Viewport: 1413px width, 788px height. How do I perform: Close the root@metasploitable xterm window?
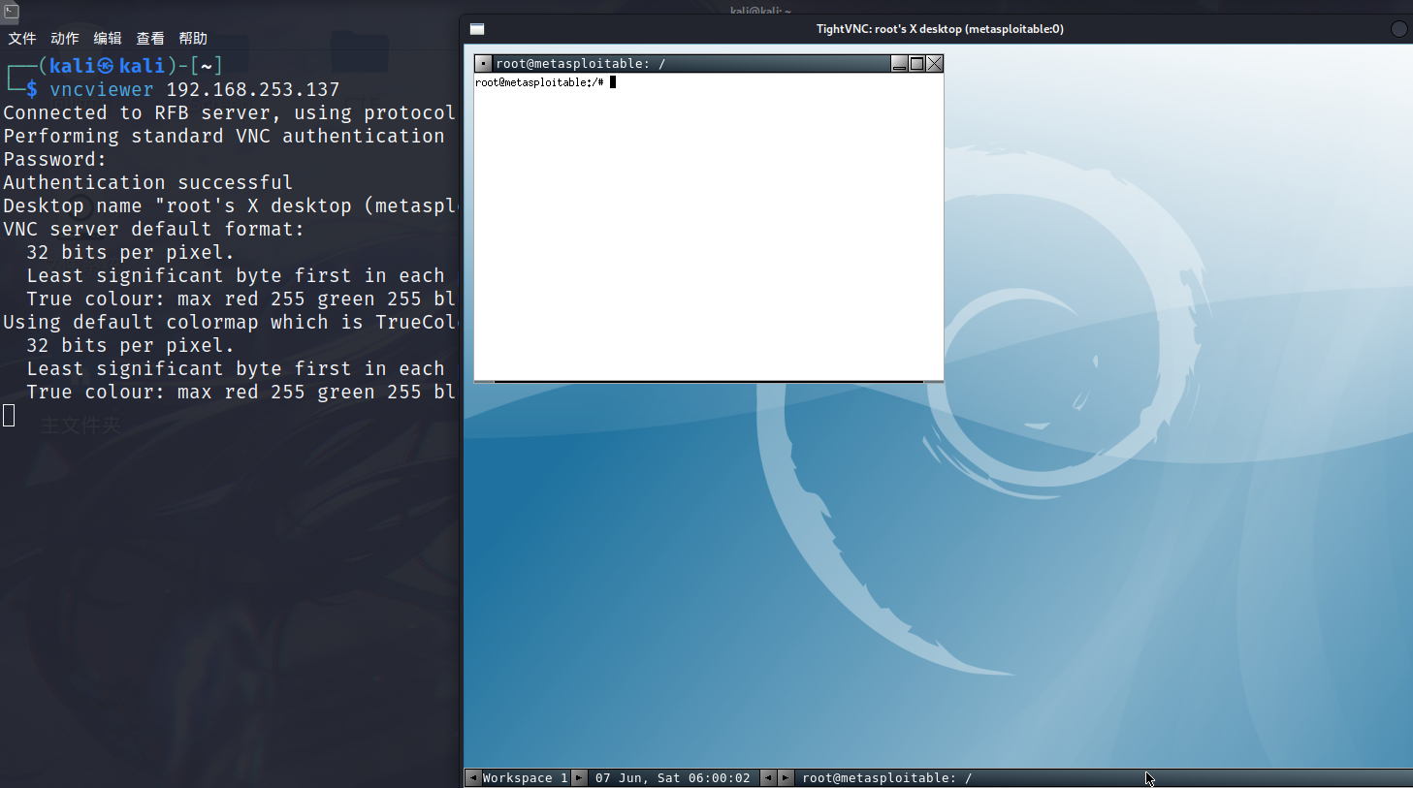click(x=934, y=64)
